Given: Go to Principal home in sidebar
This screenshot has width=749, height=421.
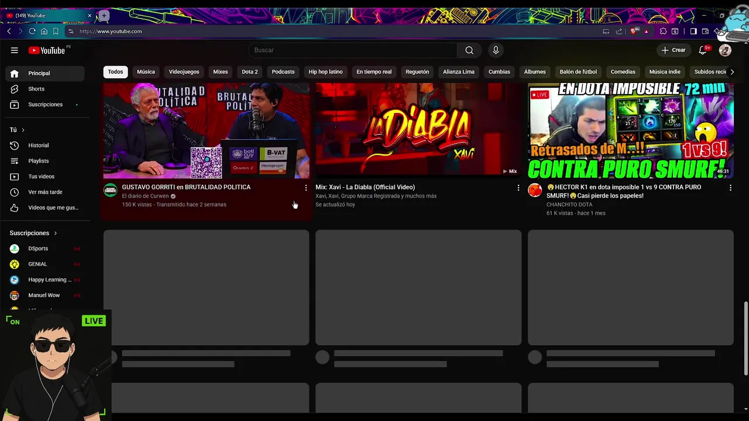Looking at the screenshot, I should pos(44,73).
